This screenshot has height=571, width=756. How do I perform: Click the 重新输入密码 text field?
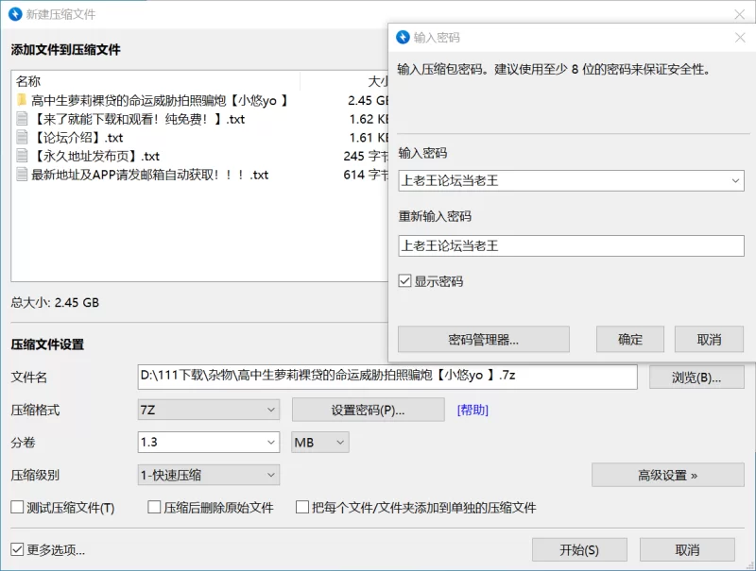click(x=572, y=245)
